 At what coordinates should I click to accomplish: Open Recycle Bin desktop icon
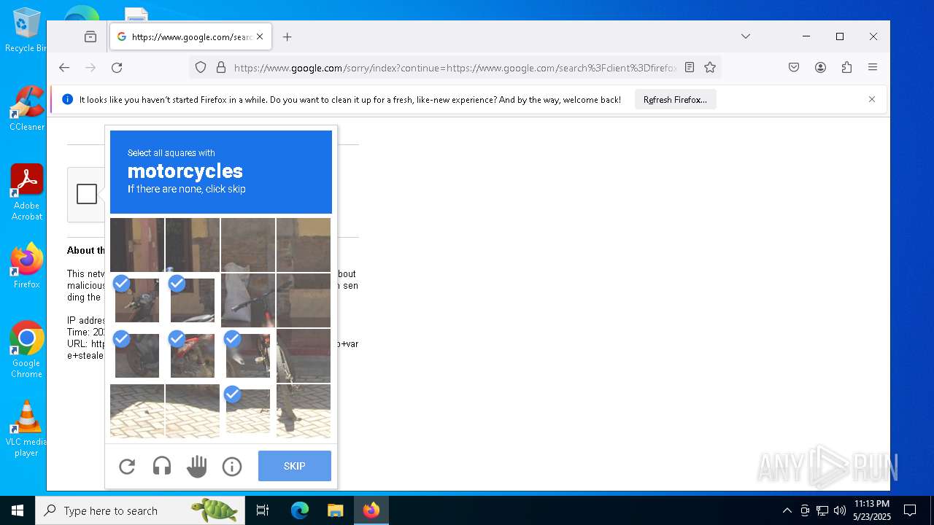(26, 30)
